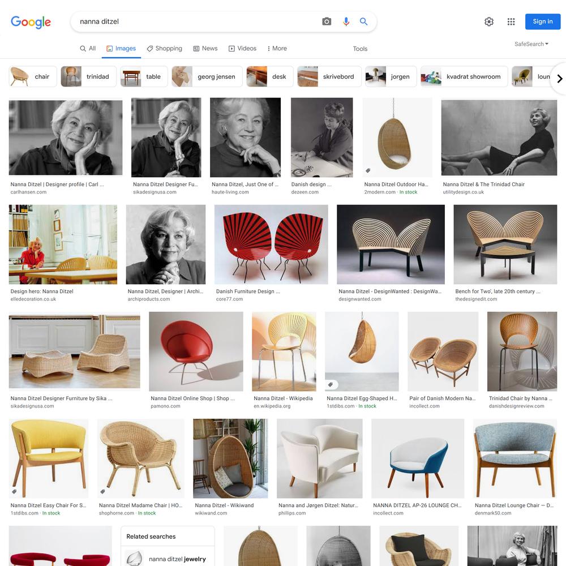This screenshot has width=566, height=566.
Task: Click the search by image camera icon
Action: pos(327,22)
